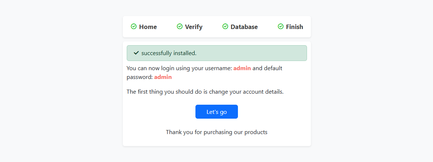Open the Verify step

[x=190, y=27]
